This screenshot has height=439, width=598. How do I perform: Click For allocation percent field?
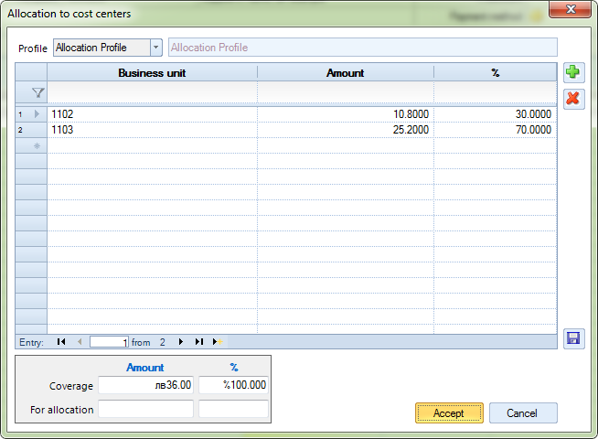click(x=233, y=409)
